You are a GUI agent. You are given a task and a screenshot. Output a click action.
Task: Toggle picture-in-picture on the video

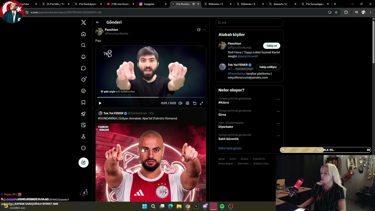(195, 103)
